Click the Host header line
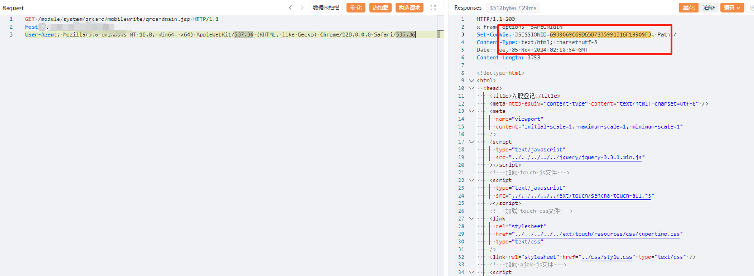The height and width of the screenshot is (276, 754). 70,27
